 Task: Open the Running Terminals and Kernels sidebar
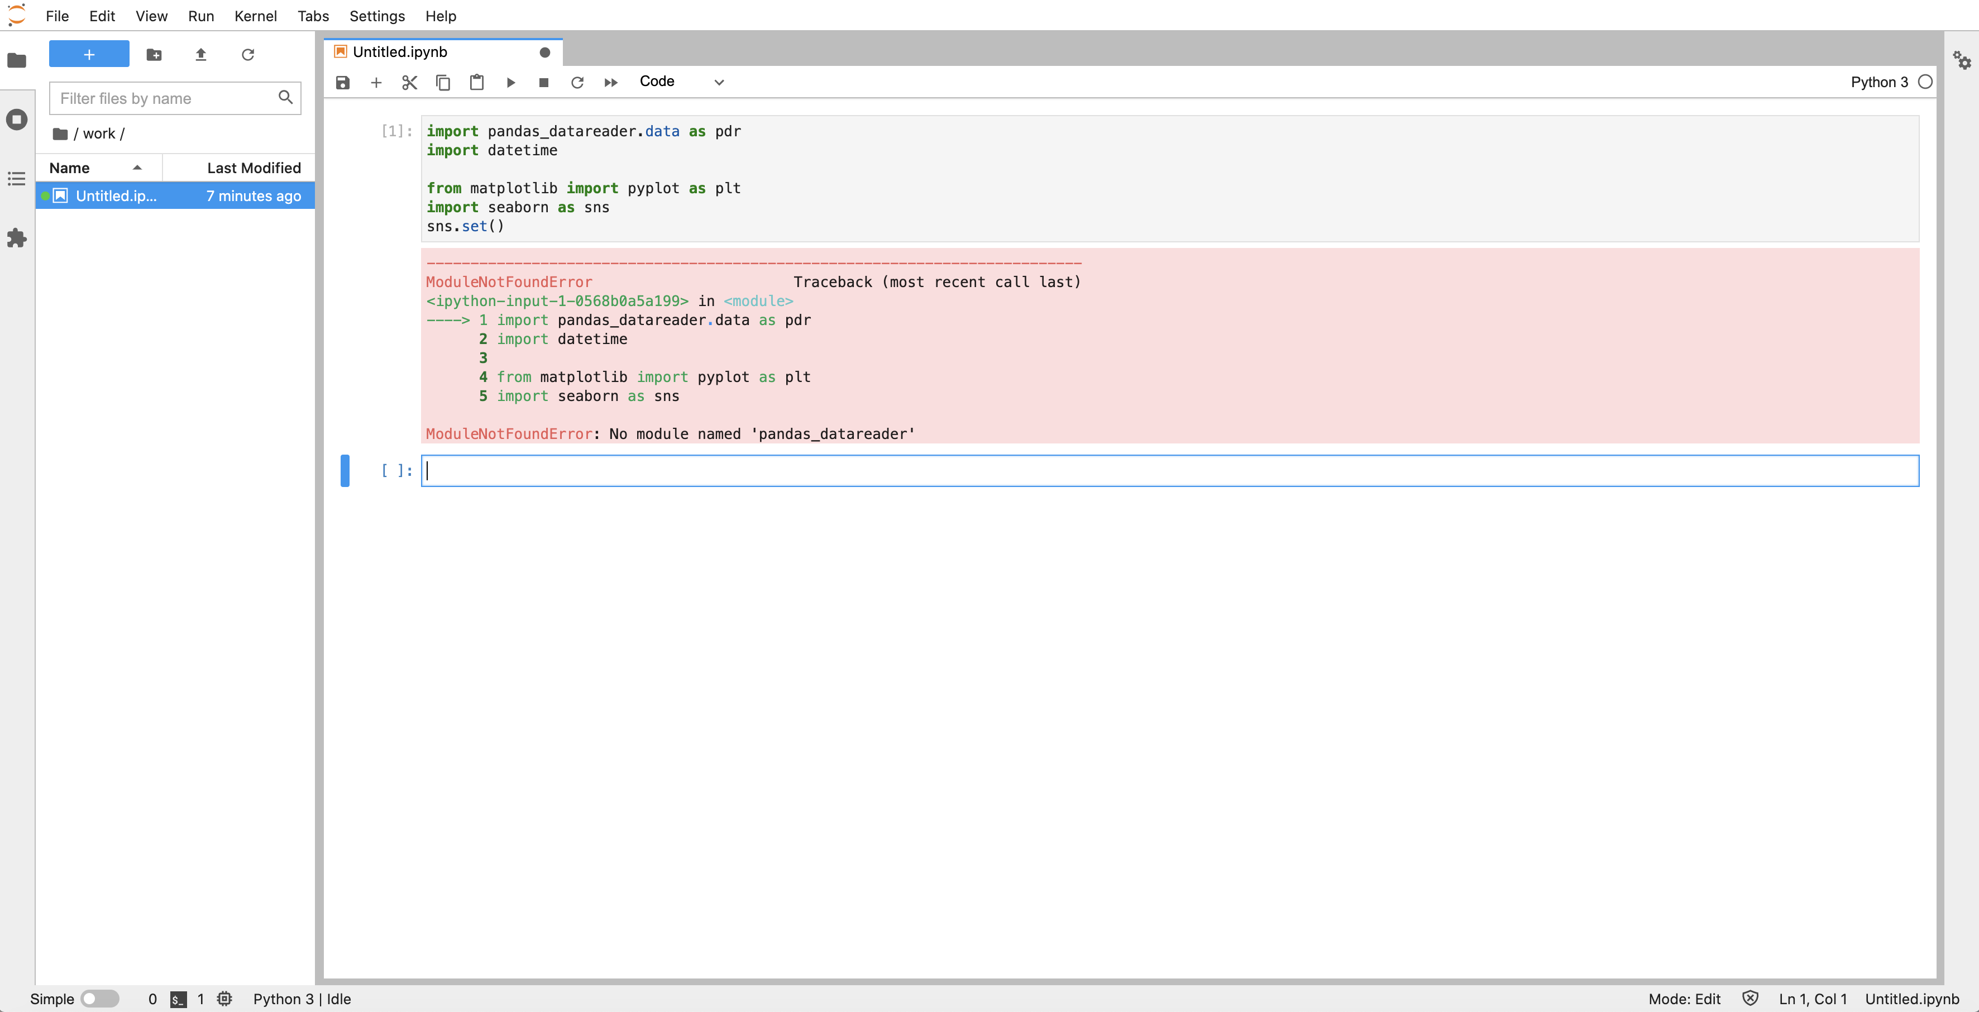pyautogui.click(x=17, y=120)
